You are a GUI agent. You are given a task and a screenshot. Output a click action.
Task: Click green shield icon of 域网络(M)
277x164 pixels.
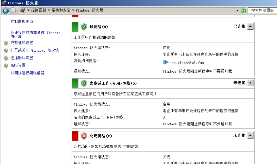click(x=84, y=27)
